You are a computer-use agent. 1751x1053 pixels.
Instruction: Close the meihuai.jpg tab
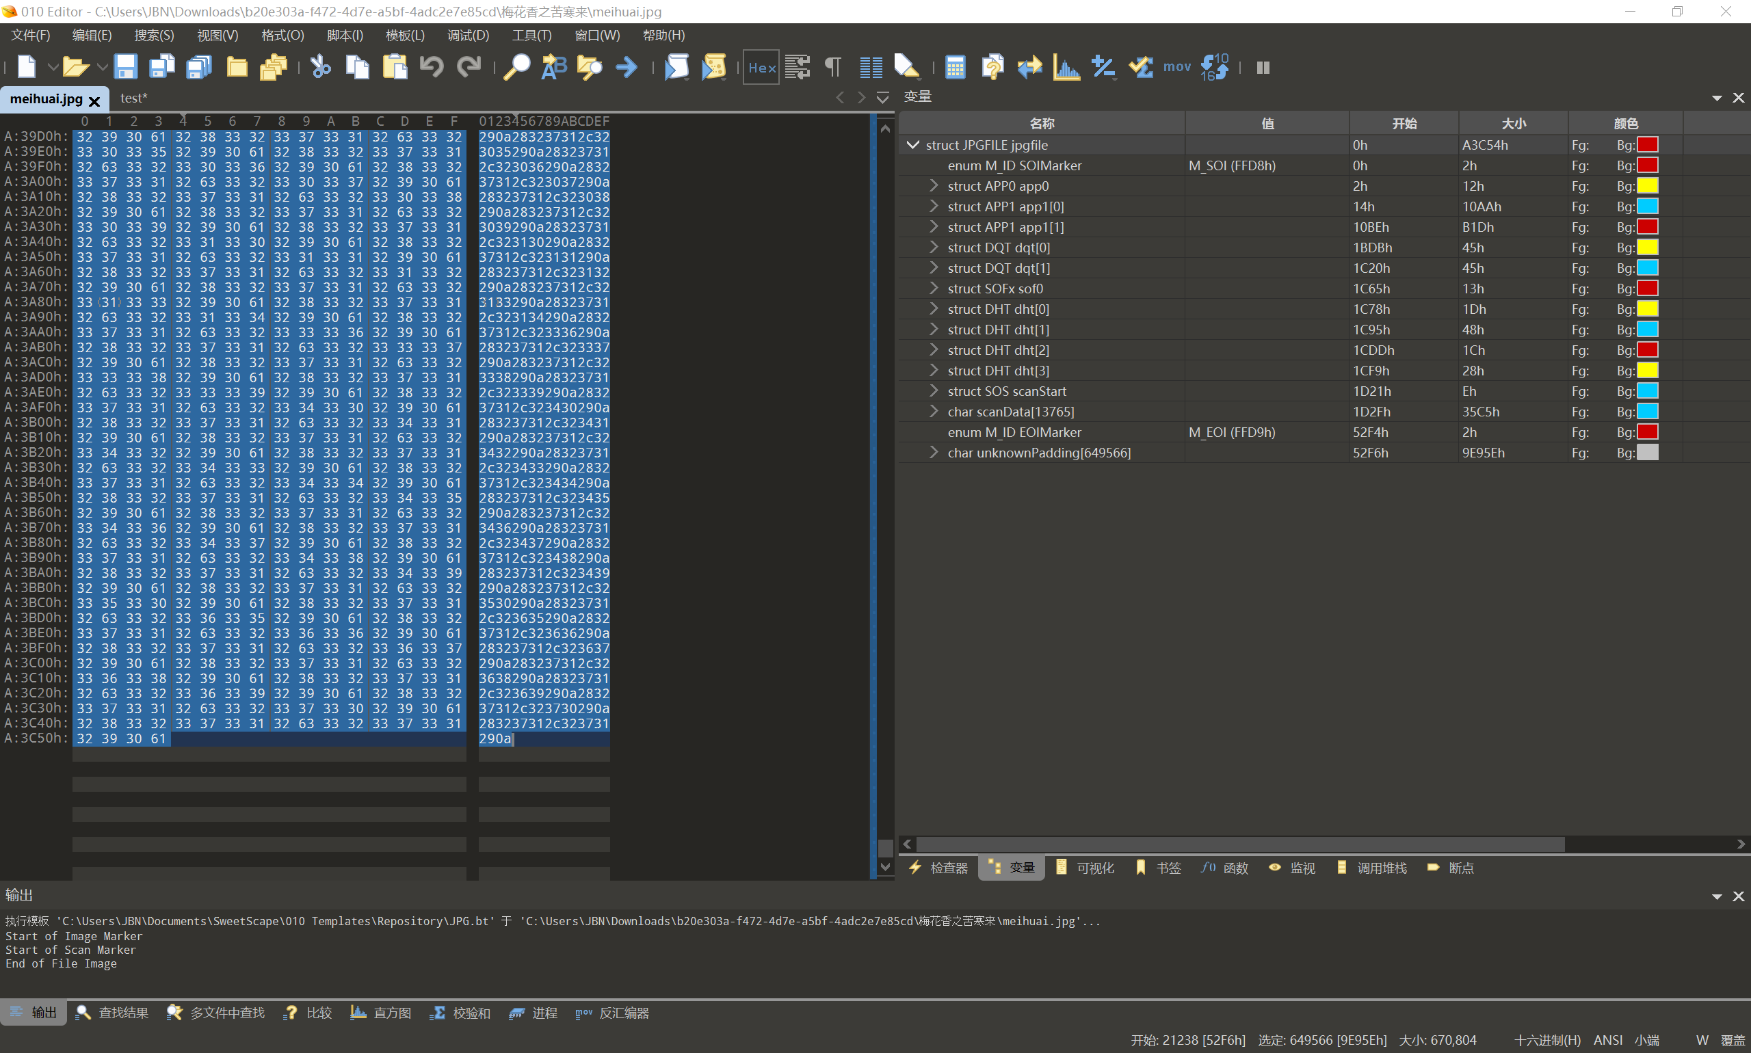(94, 101)
